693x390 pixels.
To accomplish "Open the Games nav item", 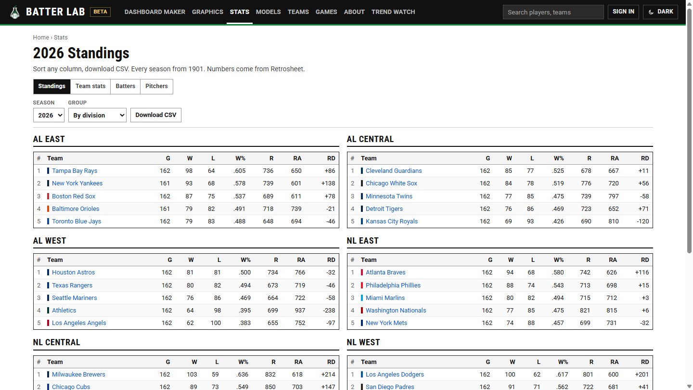I will pyautogui.click(x=326, y=12).
